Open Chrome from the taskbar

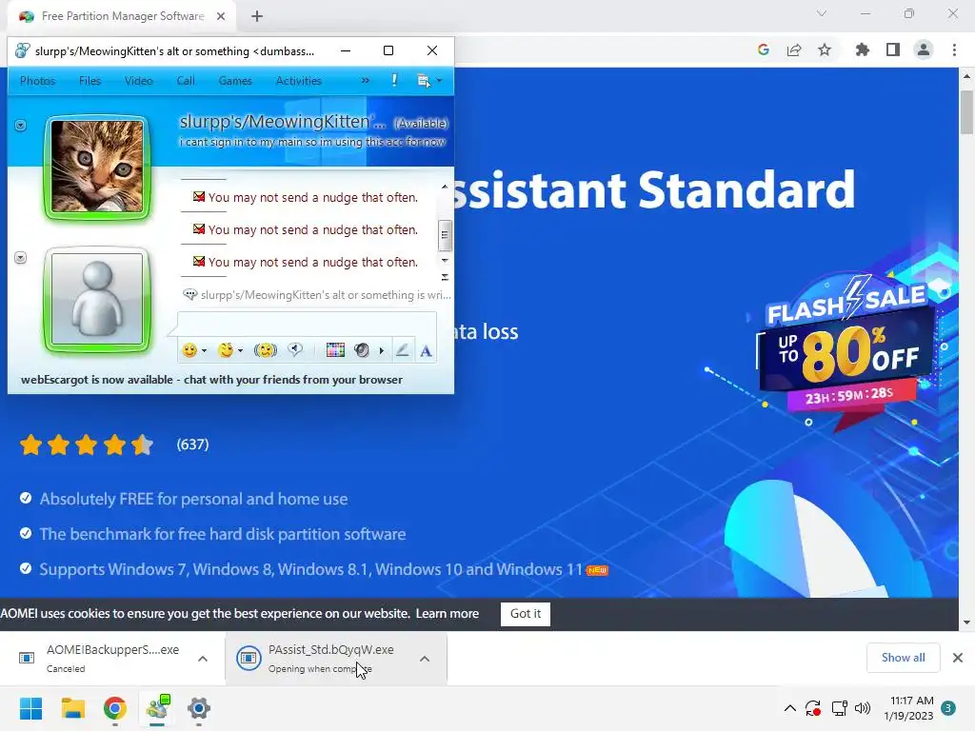(x=115, y=708)
